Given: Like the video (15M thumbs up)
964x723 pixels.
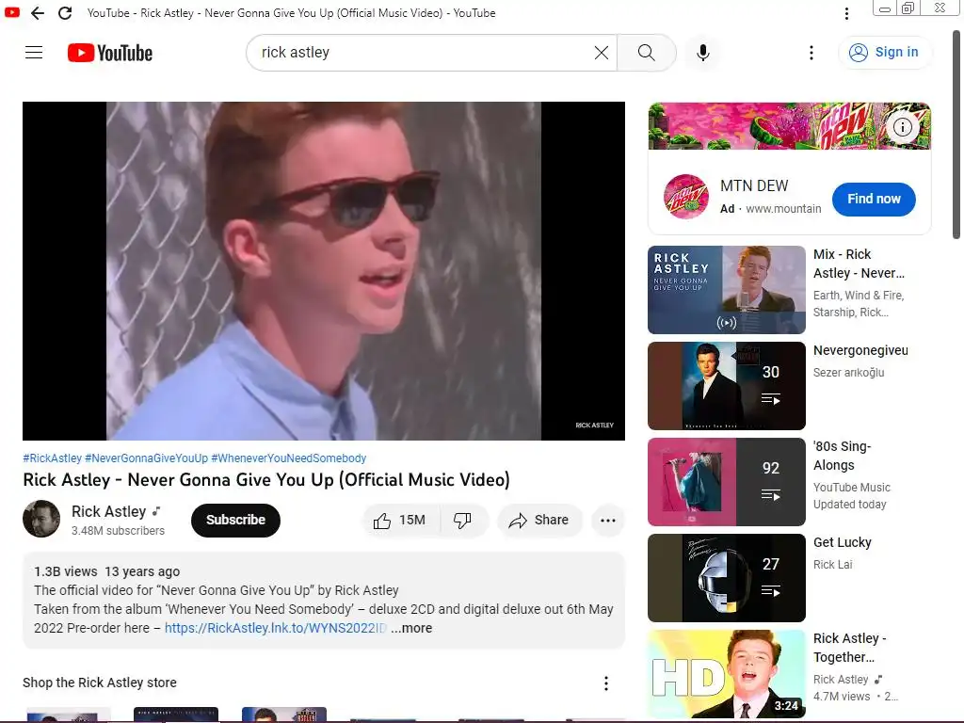Looking at the screenshot, I should (x=401, y=520).
